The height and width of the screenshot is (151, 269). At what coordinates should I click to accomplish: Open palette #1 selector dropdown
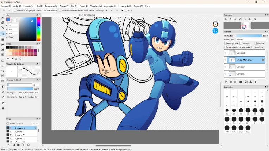pyautogui.click(x=10, y=59)
